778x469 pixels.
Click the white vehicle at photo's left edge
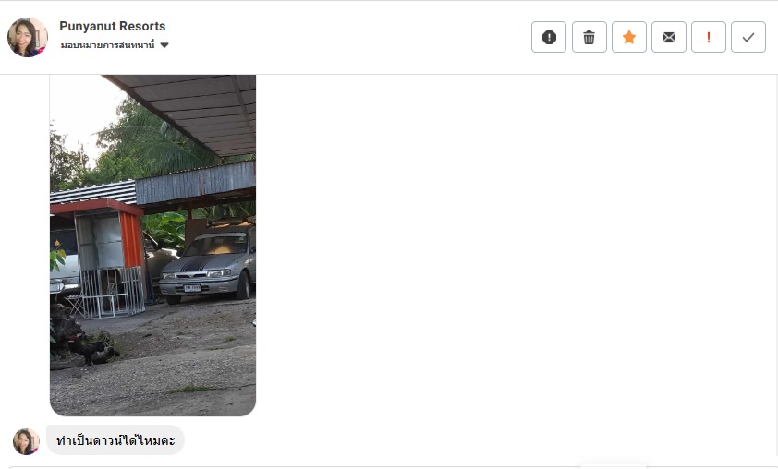[x=64, y=263]
